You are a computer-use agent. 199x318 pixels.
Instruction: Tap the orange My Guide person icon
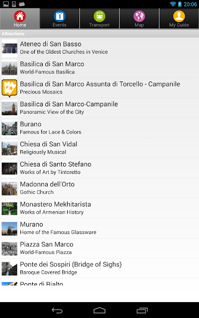179,16
